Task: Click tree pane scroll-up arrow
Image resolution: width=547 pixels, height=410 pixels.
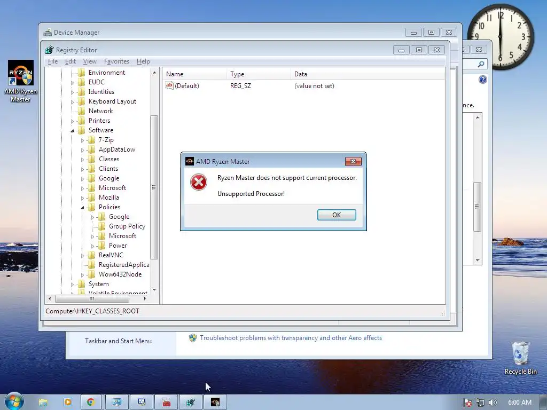Action: pos(154,73)
